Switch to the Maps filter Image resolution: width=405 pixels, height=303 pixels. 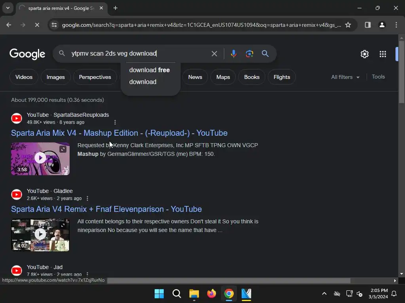coord(223,77)
